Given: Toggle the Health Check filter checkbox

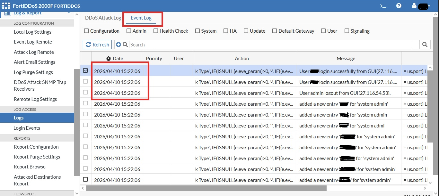Looking at the screenshot, I should 156,31.
